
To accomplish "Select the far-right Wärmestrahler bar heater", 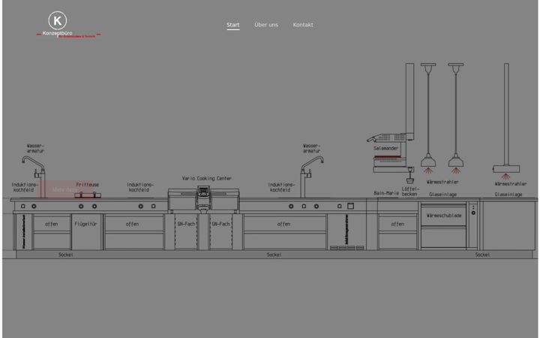I will point(506,119).
